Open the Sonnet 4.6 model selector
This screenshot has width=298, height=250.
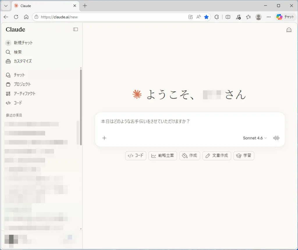coord(254,138)
